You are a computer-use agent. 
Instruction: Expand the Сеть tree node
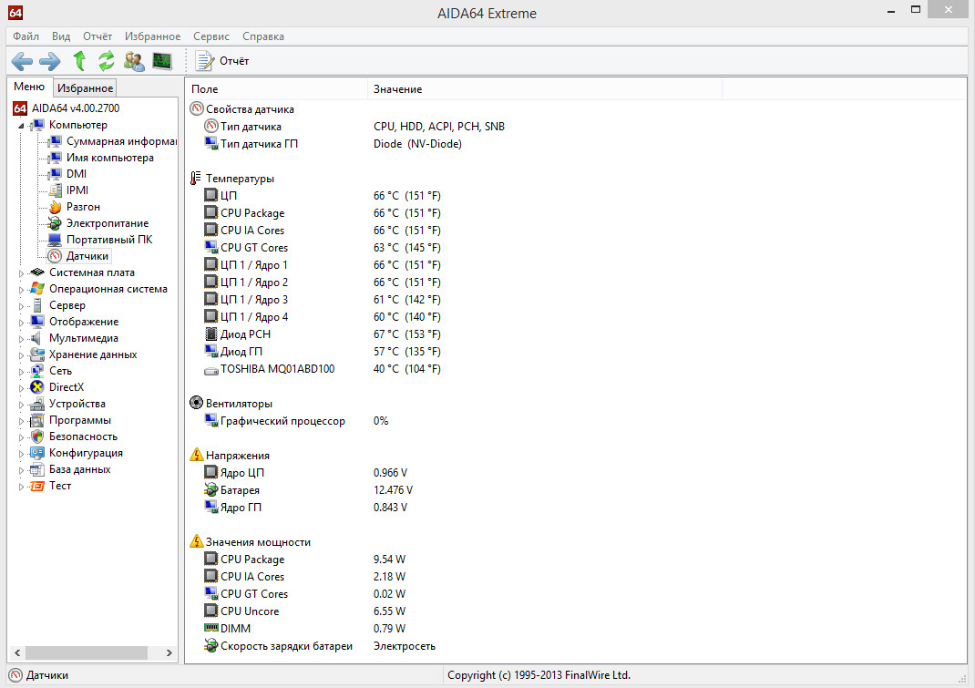click(x=21, y=372)
